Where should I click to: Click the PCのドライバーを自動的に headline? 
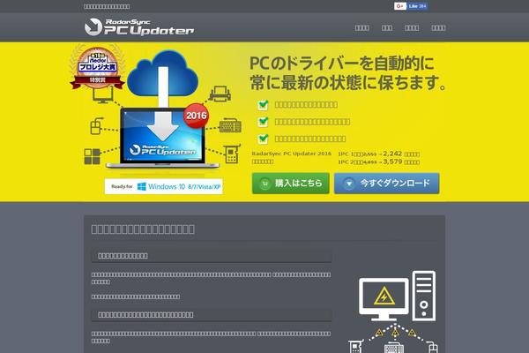[342, 64]
